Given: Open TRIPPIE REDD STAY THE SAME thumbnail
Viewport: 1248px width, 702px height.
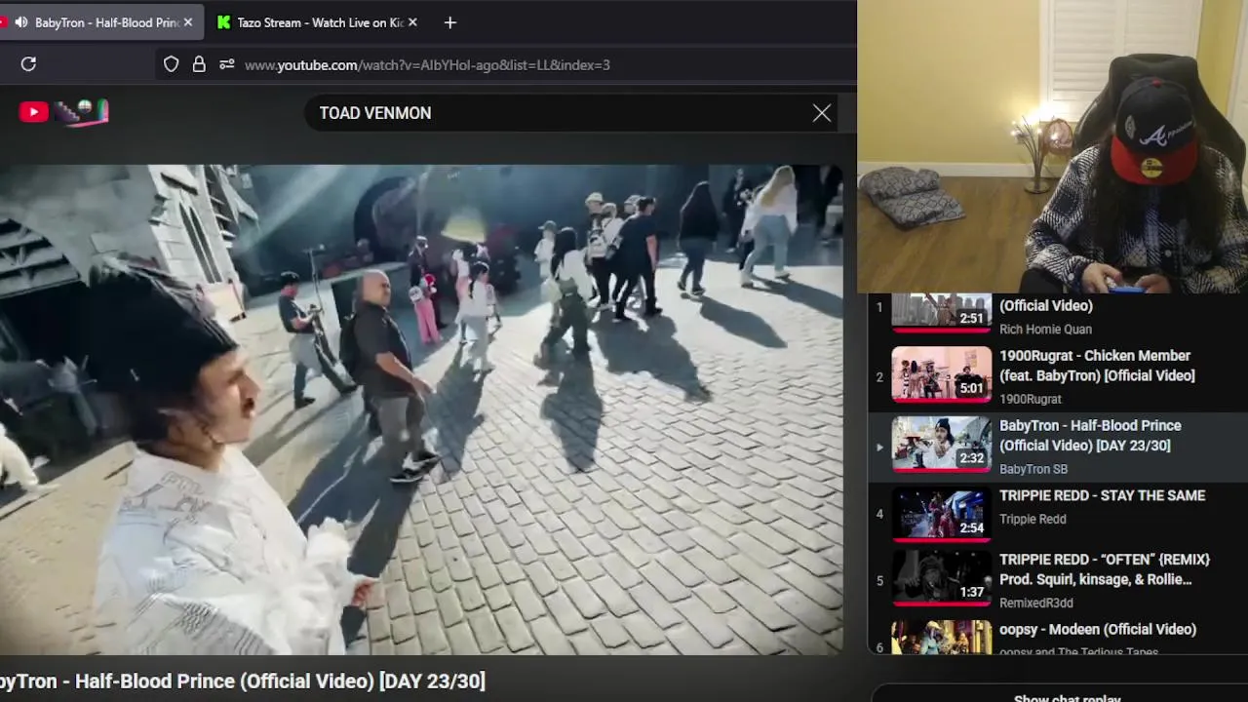Looking at the screenshot, I should pos(941,515).
